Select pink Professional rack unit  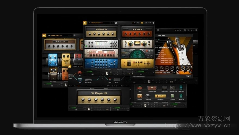[101, 53]
